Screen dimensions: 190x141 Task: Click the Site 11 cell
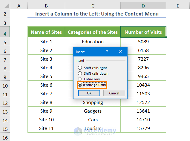[x=46, y=128]
